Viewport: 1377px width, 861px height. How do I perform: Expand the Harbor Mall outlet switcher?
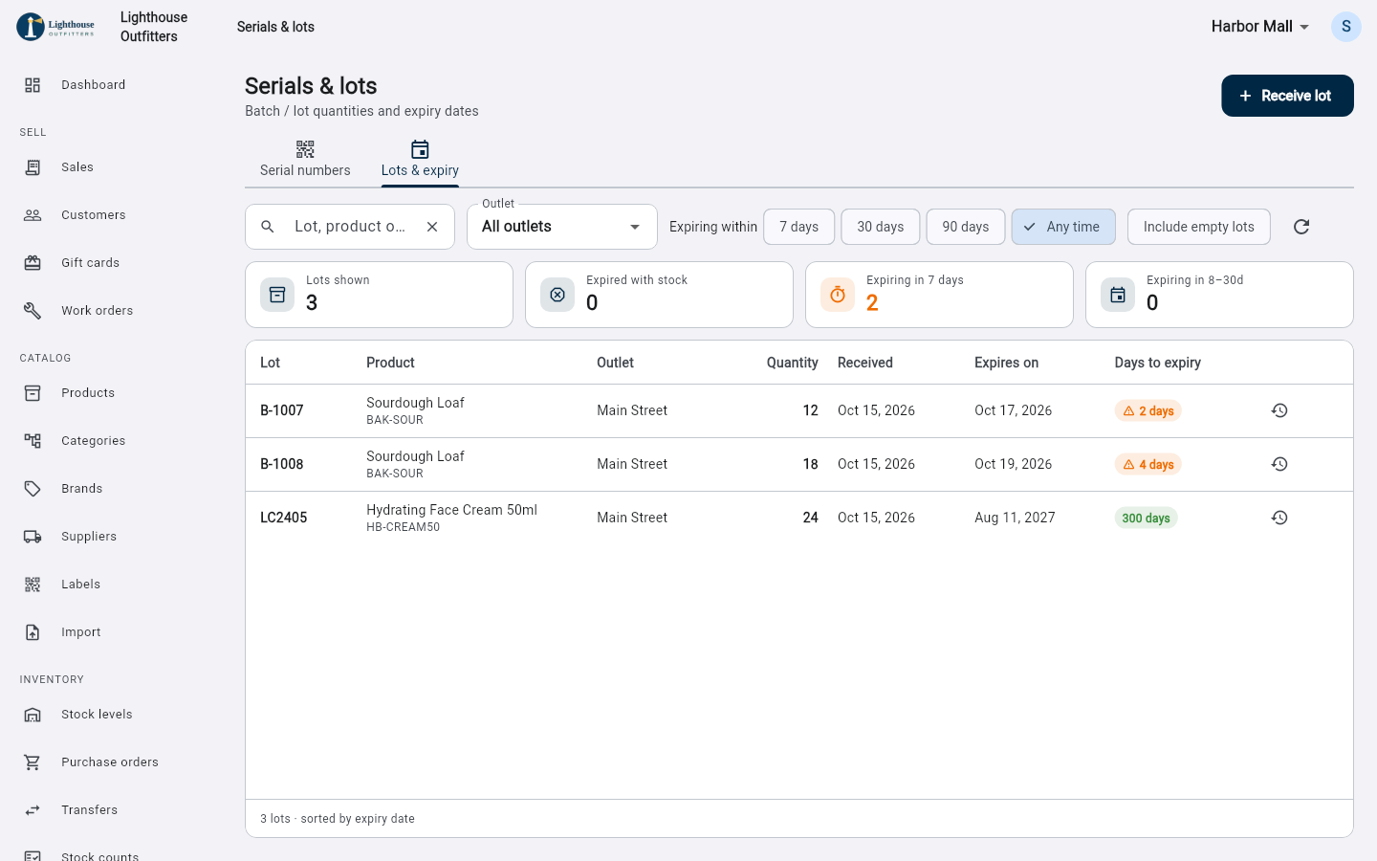point(1260,27)
